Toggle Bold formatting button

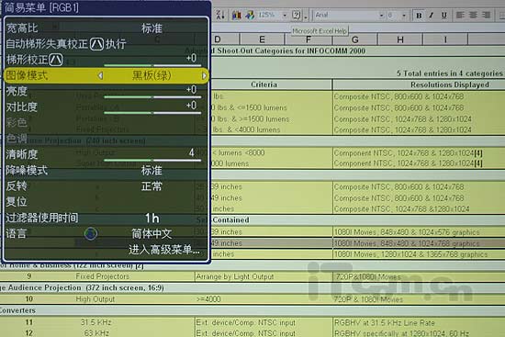coord(419,15)
